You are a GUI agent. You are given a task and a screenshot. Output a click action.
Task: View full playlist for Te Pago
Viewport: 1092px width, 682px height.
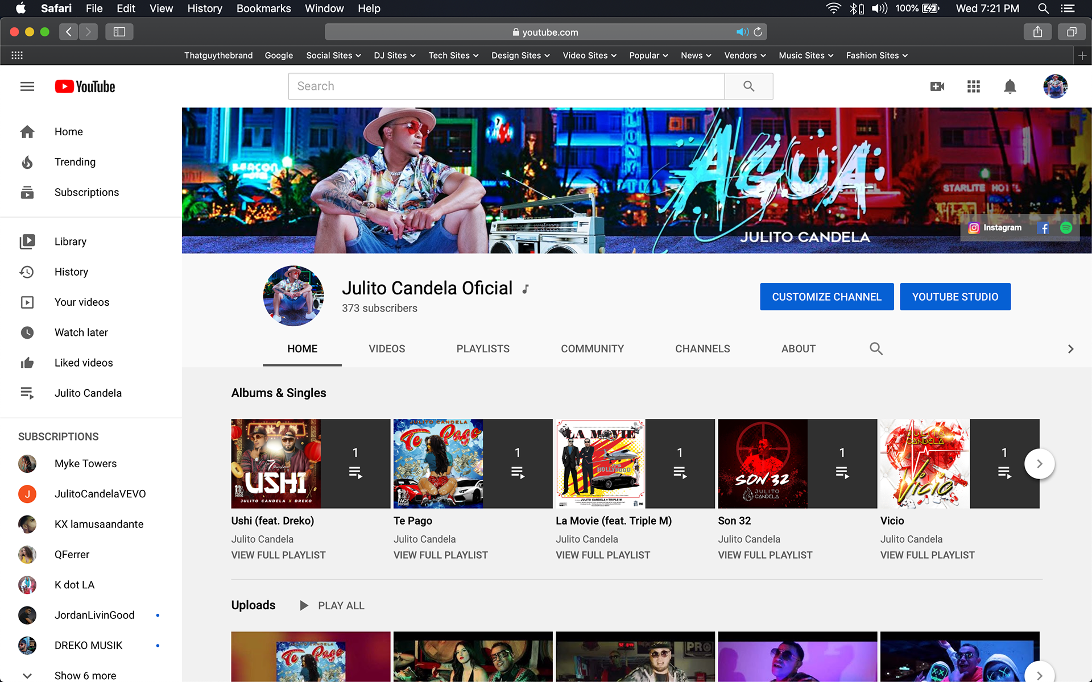click(x=440, y=555)
